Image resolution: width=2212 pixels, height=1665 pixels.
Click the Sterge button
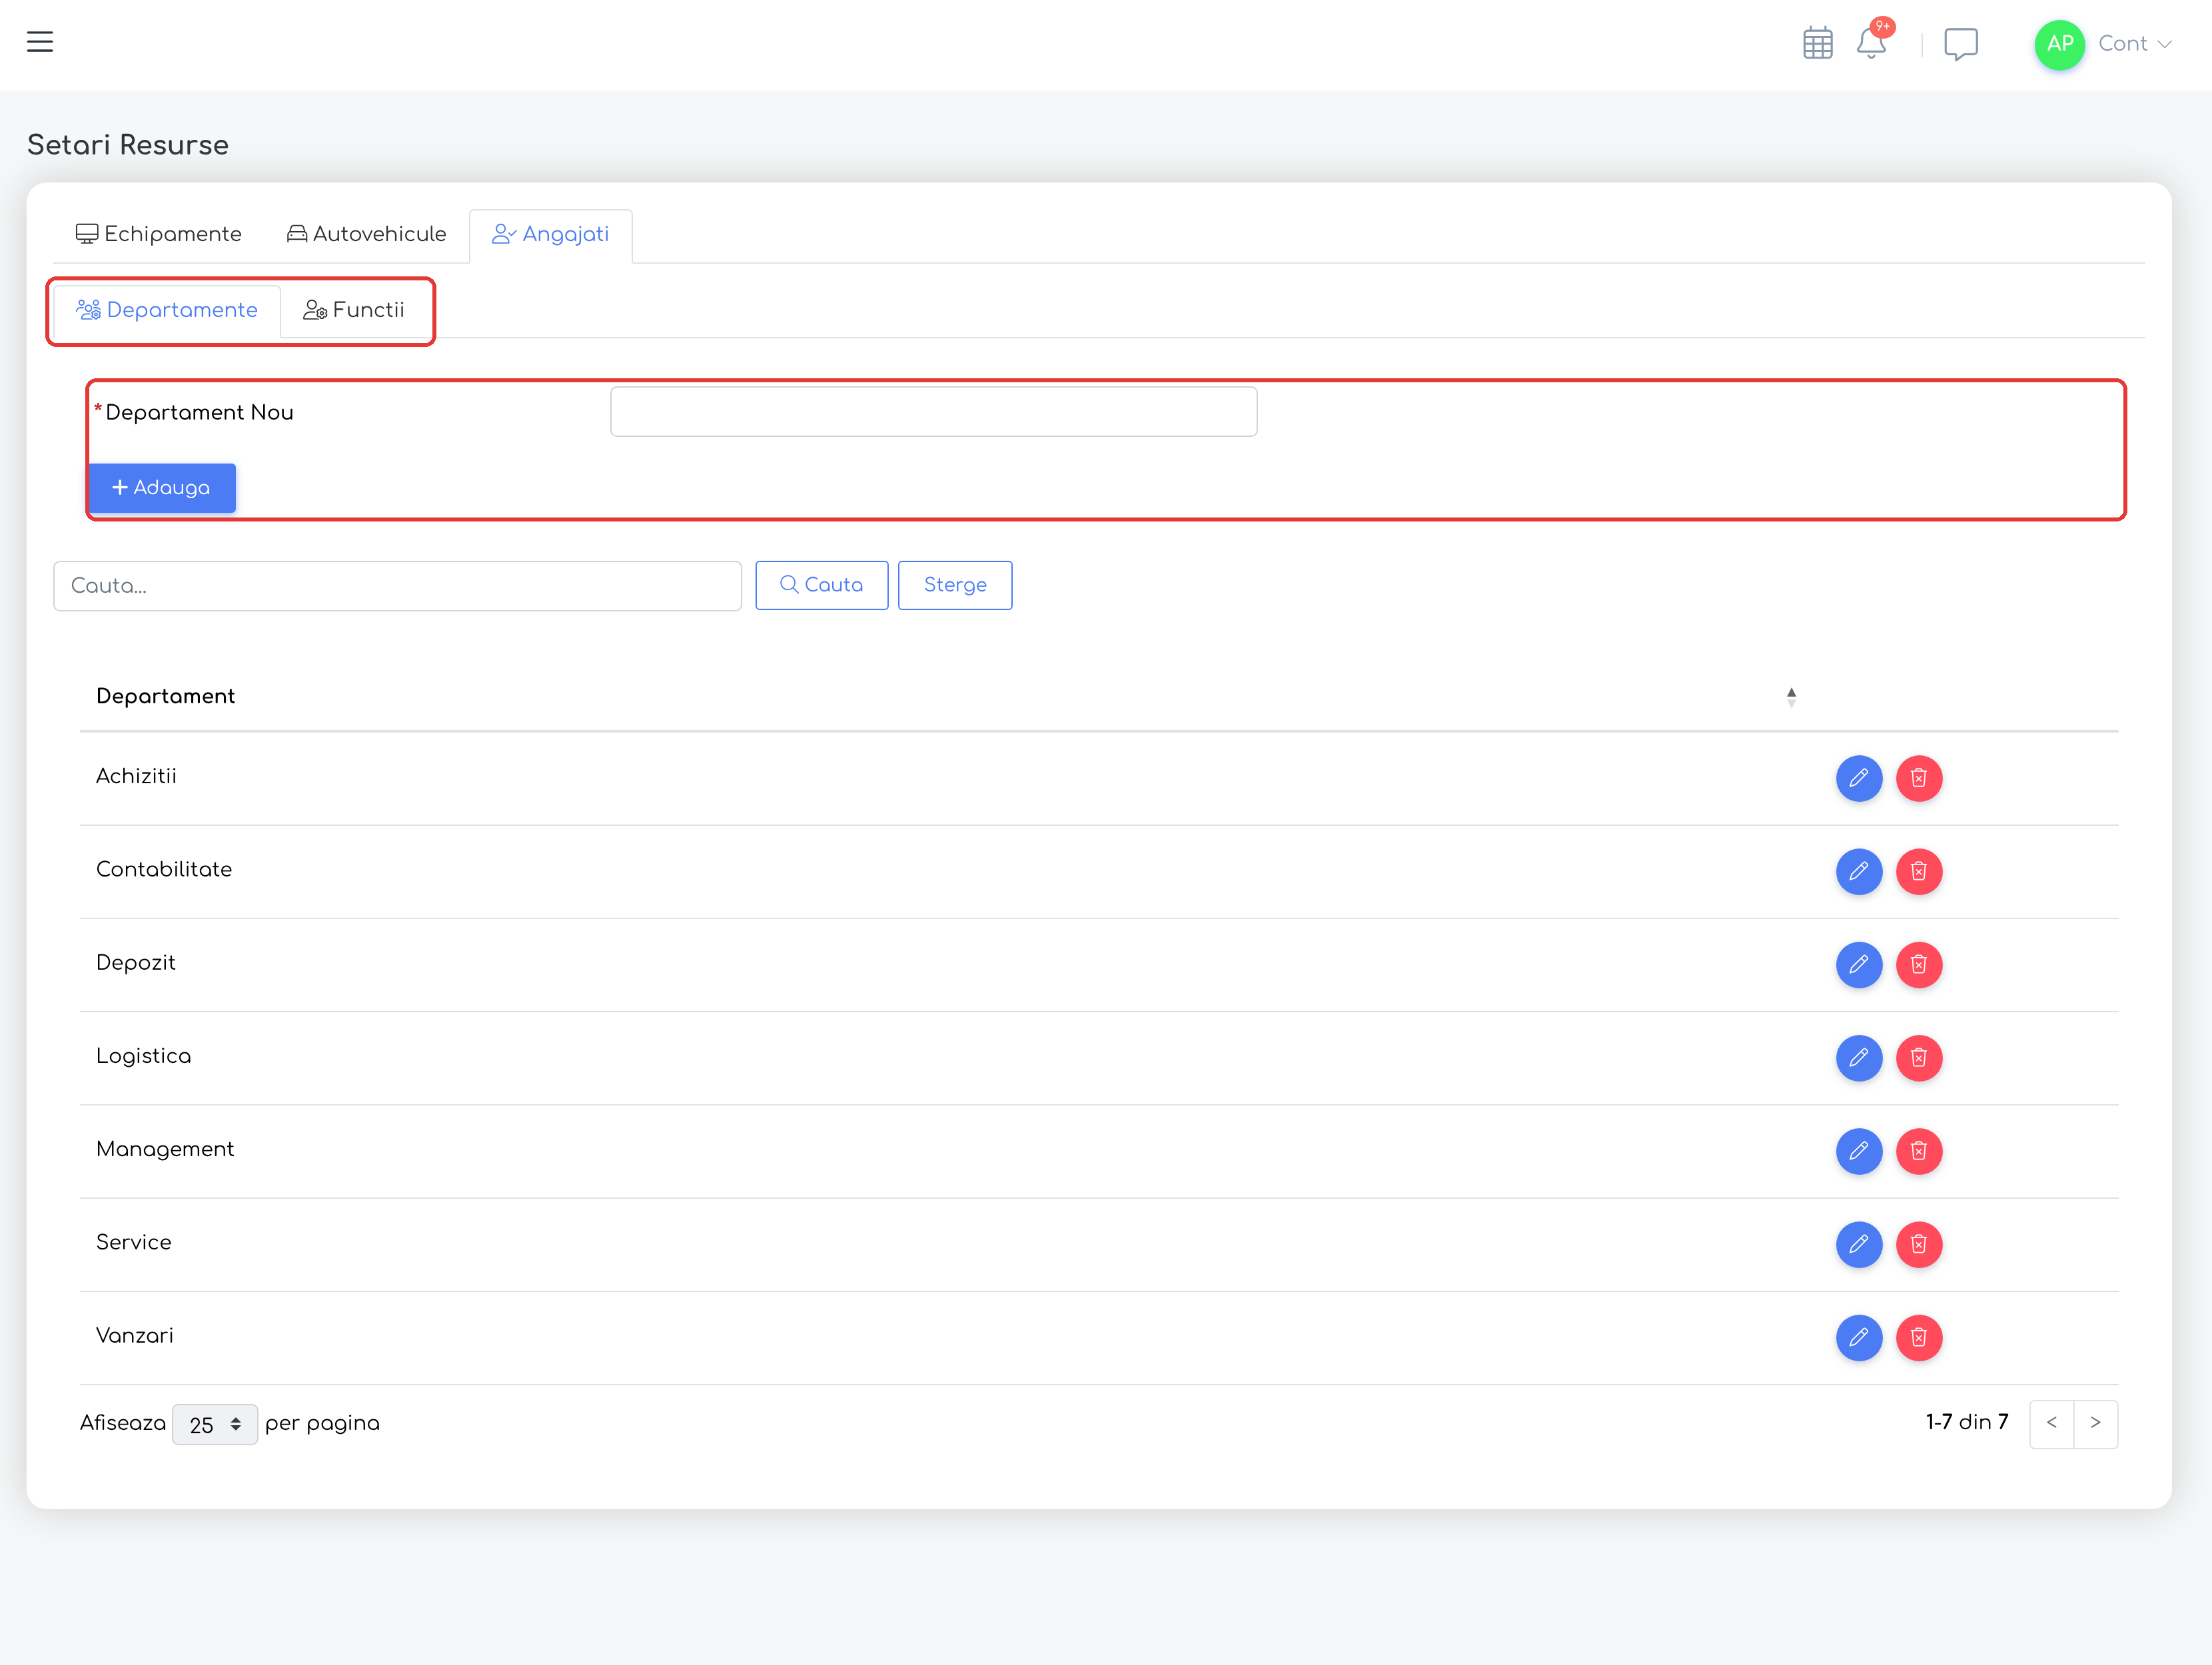coord(955,585)
